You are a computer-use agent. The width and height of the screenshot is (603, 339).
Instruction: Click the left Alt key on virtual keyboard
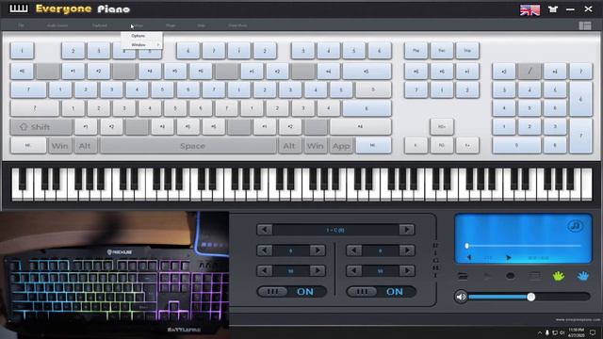point(85,146)
